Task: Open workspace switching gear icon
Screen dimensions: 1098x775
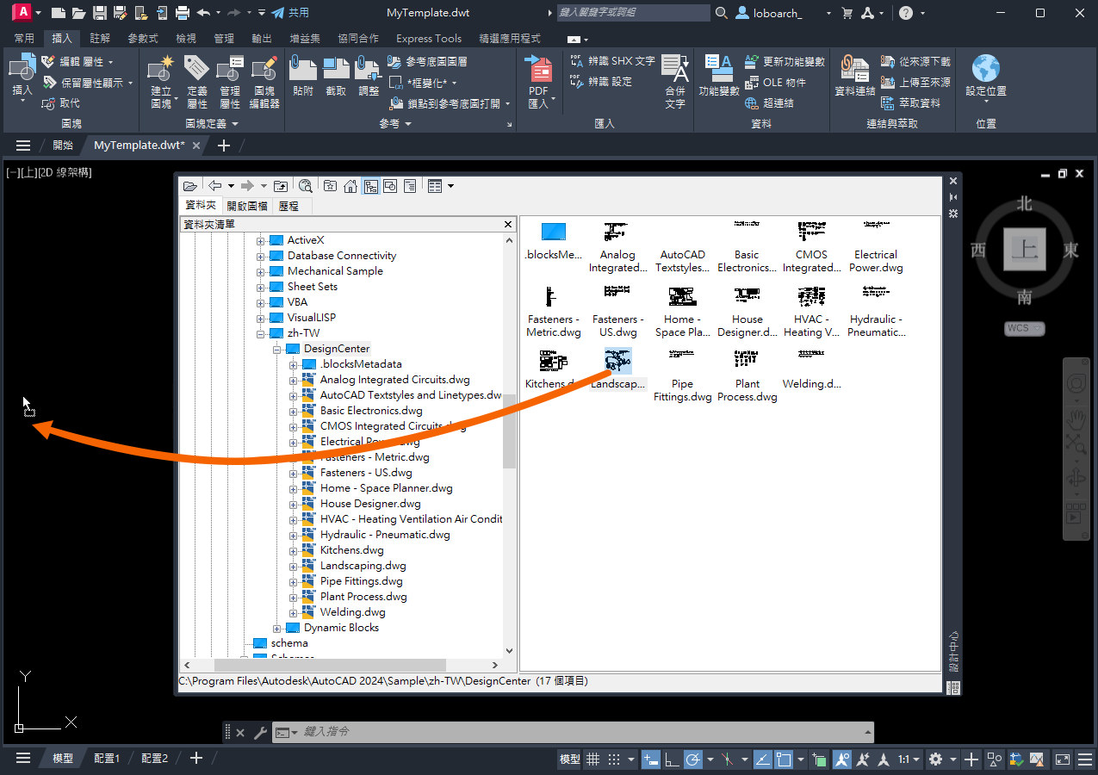Action: point(936,759)
